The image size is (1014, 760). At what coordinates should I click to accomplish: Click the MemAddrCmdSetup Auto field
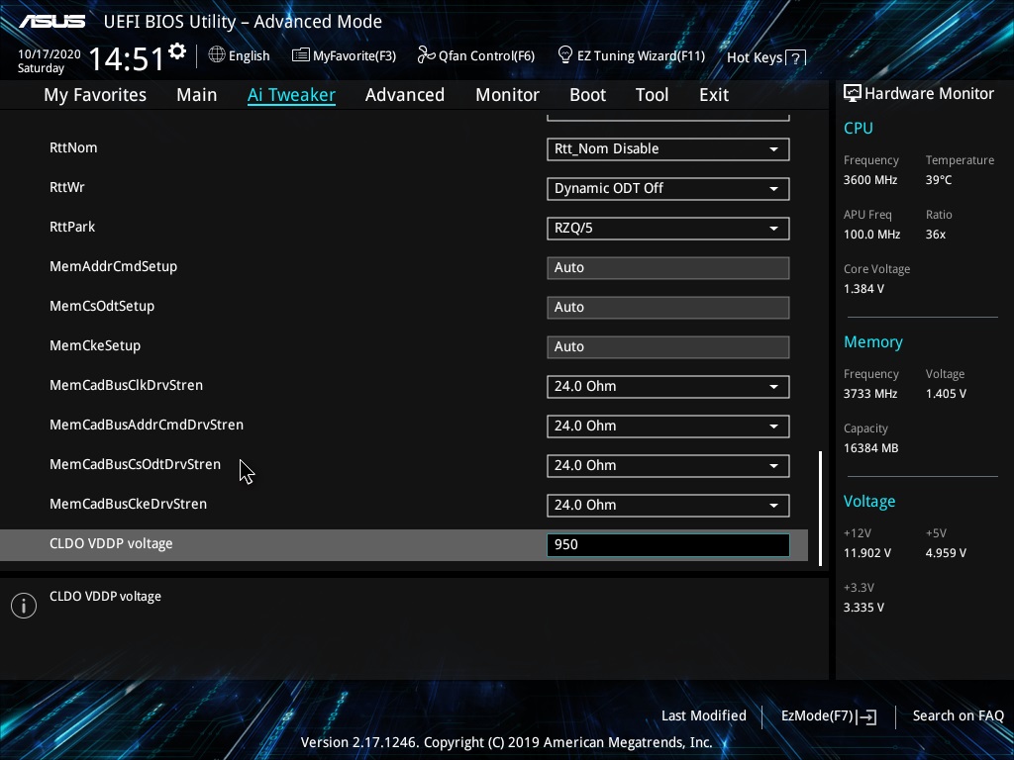(668, 268)
